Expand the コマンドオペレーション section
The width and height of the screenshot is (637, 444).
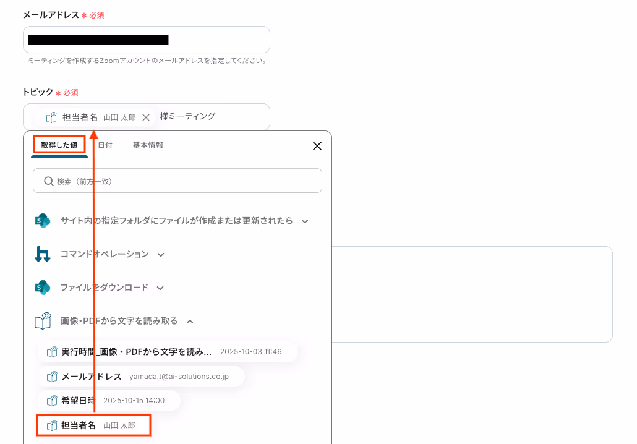pyautogui.click(x=161, y=255)
